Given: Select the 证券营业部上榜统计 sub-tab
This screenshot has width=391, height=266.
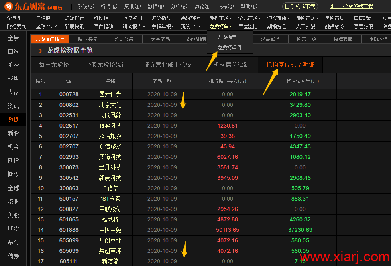Looking at the screenshot, I should pyautogui.click(x=170, y=65).
